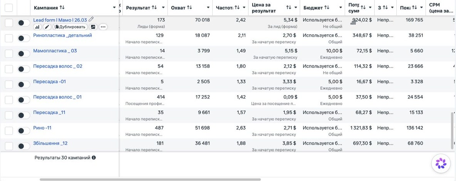Open the purple assistant flower icon
Screen dimensions: 456x181
[441, 163]
